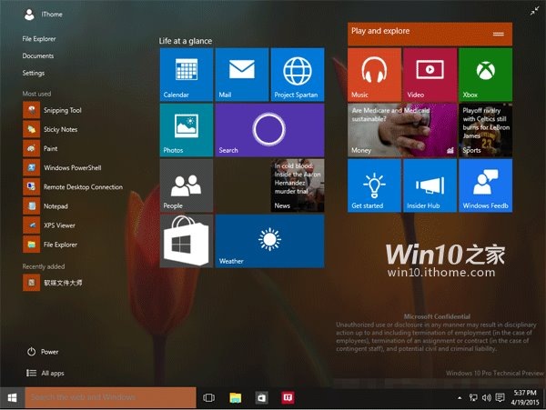Open the Store shopping bag tile
546x410 pixels.
coord(187,241)
